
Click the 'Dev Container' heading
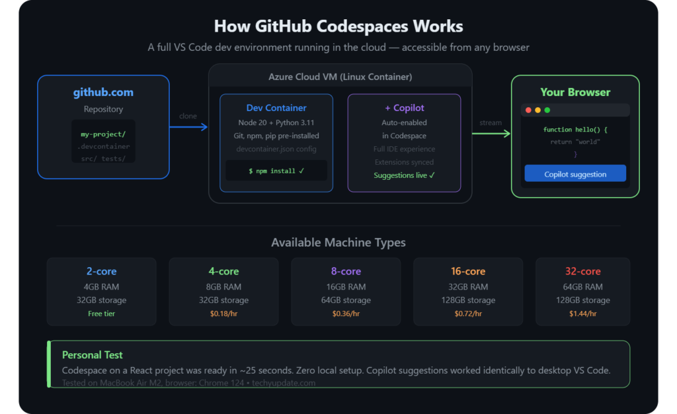[276, 108]
